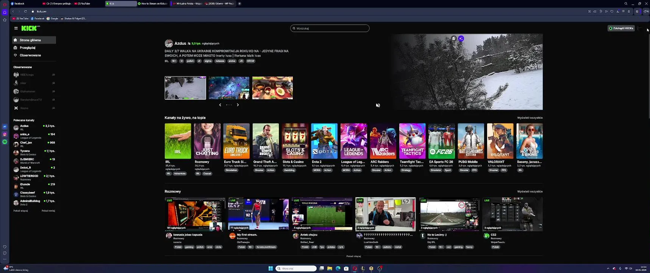The image size is (650, 273).
Task: Open the 'My first stream.' stream thumbnail
Action: tap(258, 214)
